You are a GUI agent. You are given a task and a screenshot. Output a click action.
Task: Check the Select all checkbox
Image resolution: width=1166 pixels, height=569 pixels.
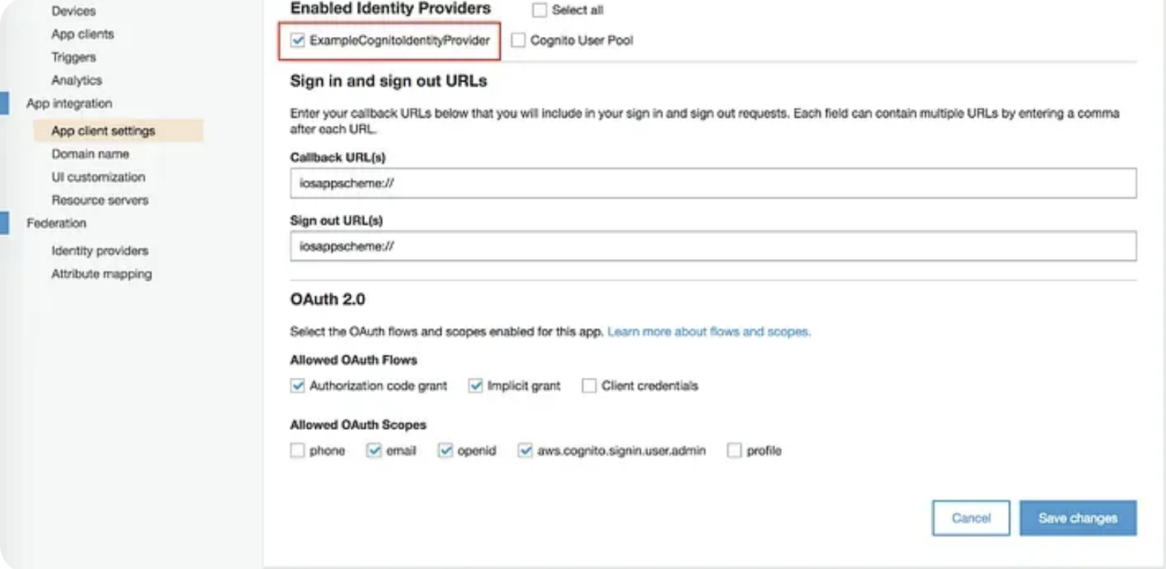pos(539,10)
